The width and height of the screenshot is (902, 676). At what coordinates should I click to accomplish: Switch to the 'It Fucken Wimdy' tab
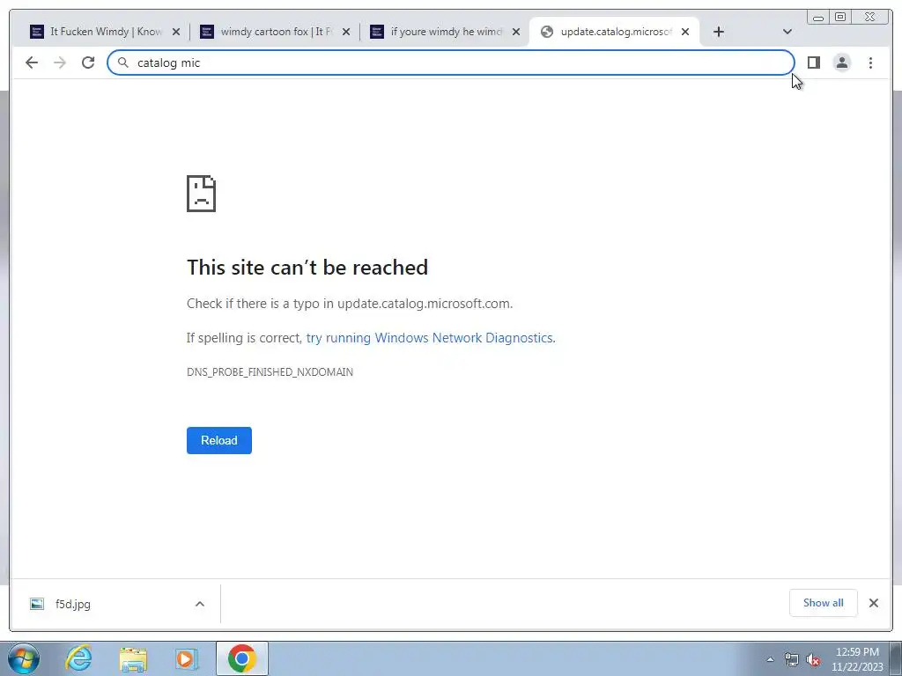[x=105, y=32]
